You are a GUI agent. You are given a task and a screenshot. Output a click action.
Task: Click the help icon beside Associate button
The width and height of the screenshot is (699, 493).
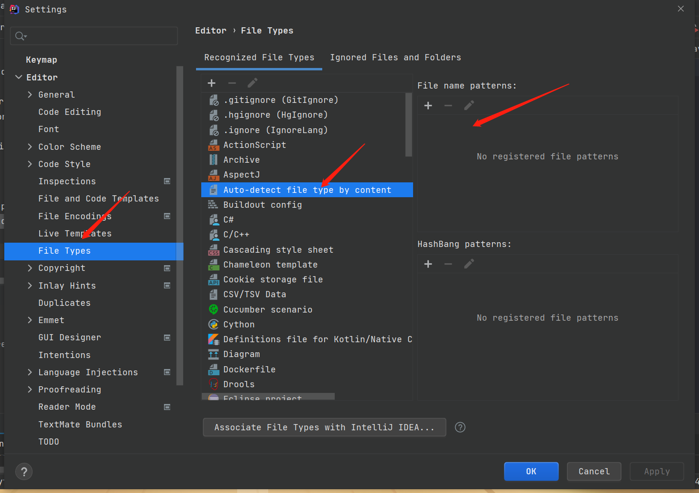pos(460,427)
